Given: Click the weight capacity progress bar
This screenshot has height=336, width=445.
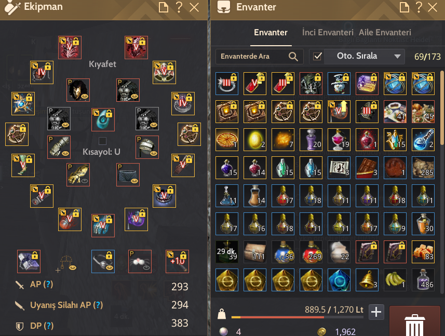Looking at the screenshot, I should (297, 317).
